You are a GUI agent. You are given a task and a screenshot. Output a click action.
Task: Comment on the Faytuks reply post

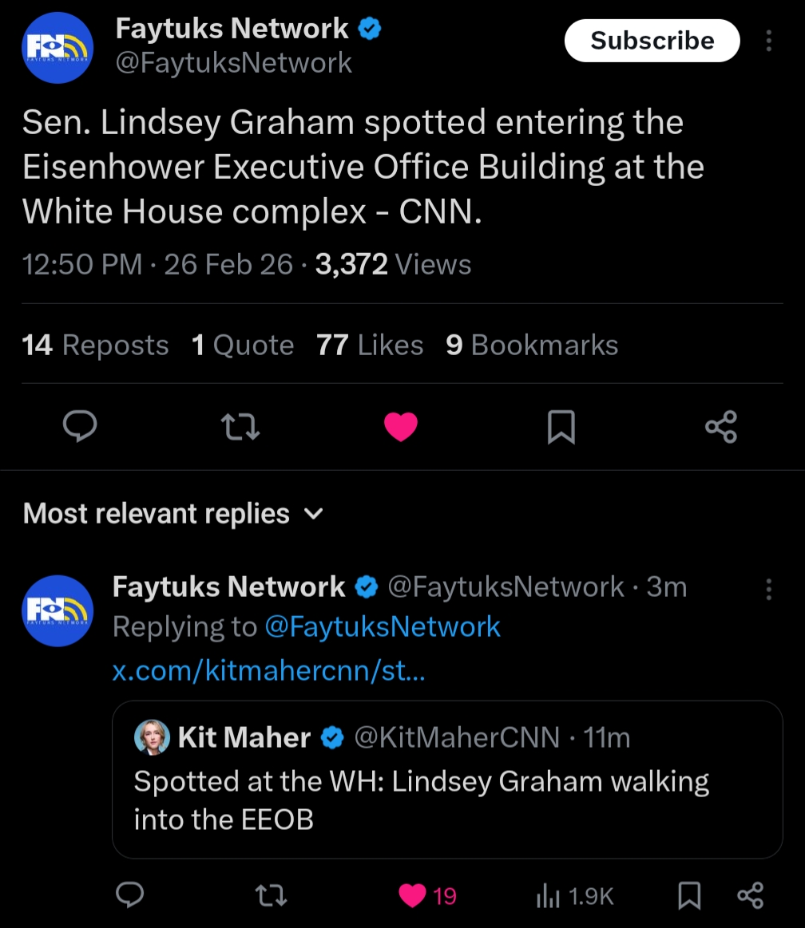point(129,895)
